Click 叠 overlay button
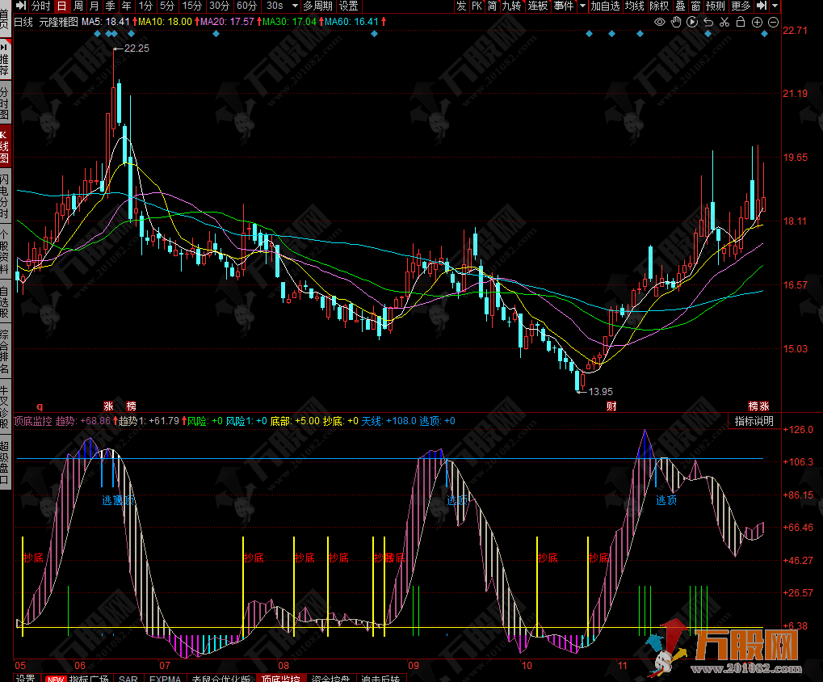 pos(680,6)
